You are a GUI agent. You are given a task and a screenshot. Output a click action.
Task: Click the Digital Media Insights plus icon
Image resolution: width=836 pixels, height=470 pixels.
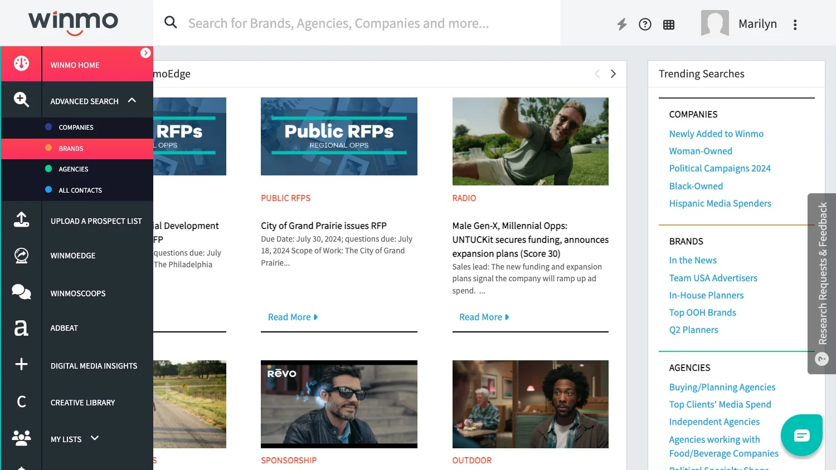(21, 364)
